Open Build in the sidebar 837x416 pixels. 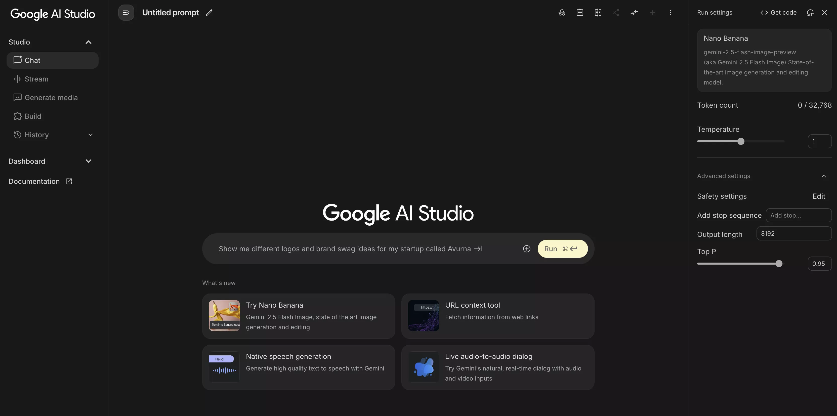click(52, 116)
